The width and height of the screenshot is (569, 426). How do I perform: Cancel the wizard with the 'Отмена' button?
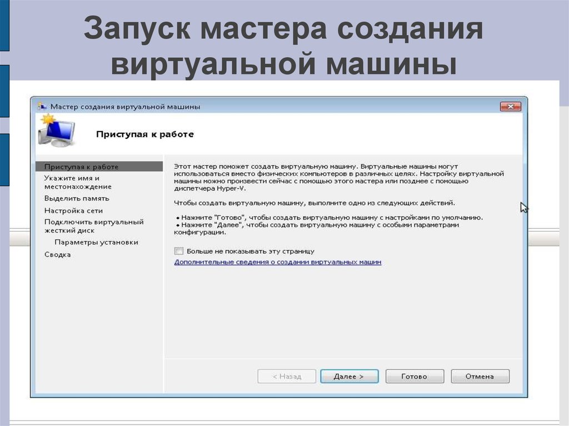(480, 377)
